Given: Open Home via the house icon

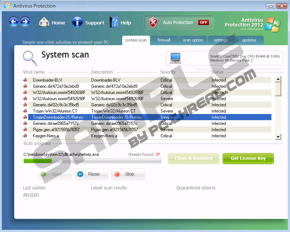Looking at the screenshot, I should click(44, 22).
